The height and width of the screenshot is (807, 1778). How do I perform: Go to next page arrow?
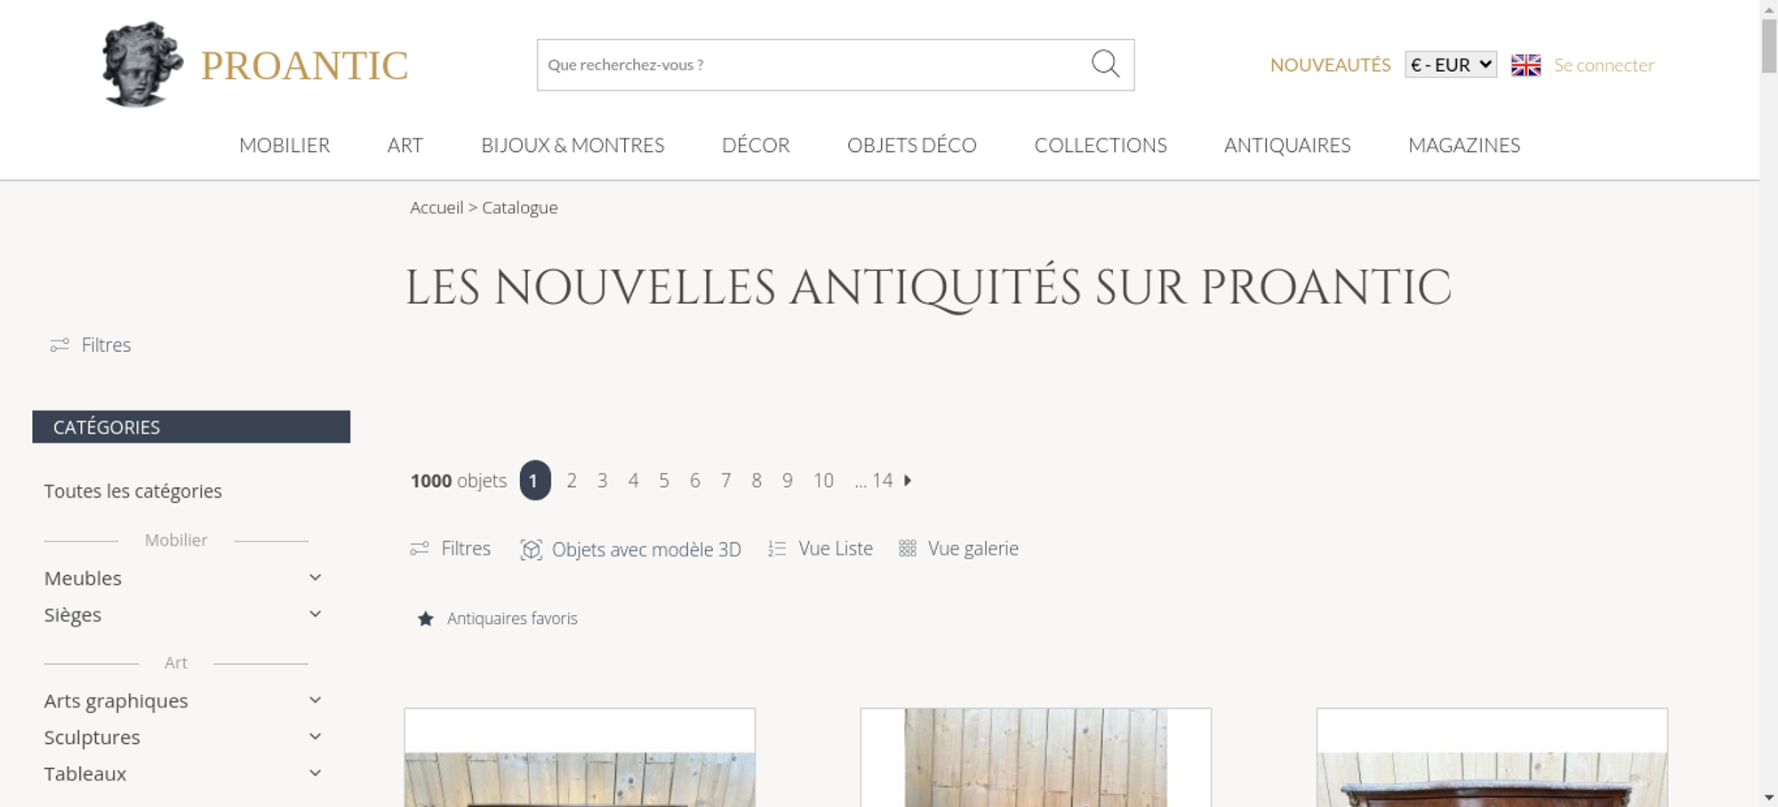pyautogui.click(x=908, y=480)
